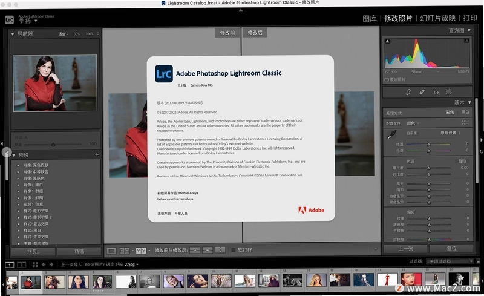Choose 黑白 black and white treatment
484x296 pixels.
click(x=465, y=112)
